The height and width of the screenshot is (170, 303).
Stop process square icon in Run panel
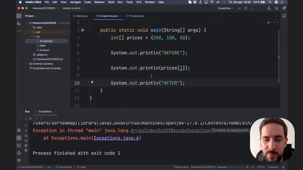(x=30, y=119)
